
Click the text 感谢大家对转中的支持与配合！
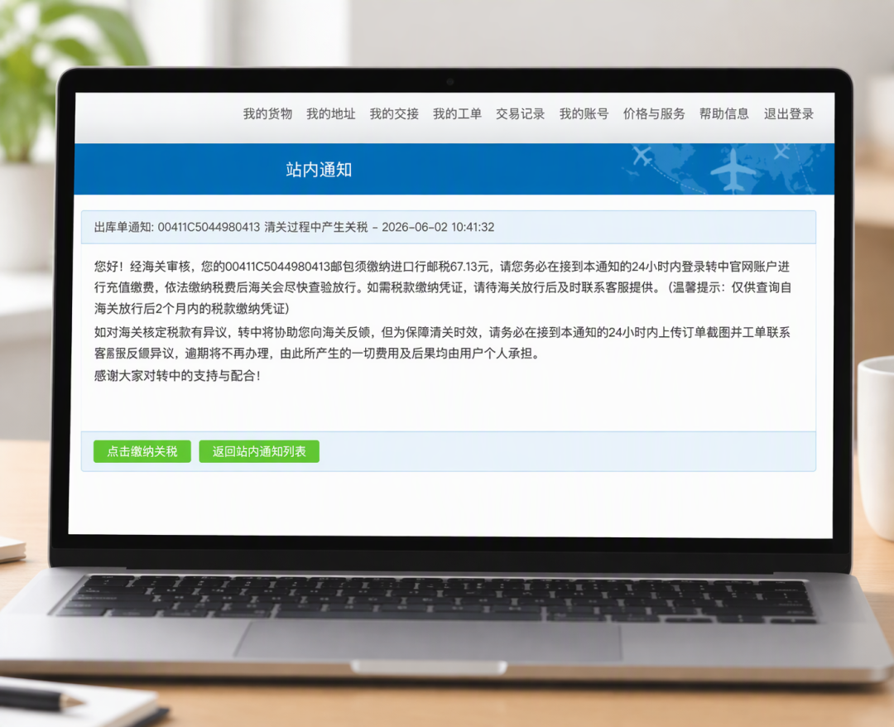coord(177,376)
